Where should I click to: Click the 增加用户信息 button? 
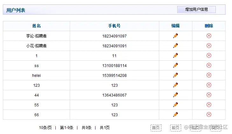pyautogui.click(x=196, y=10)
